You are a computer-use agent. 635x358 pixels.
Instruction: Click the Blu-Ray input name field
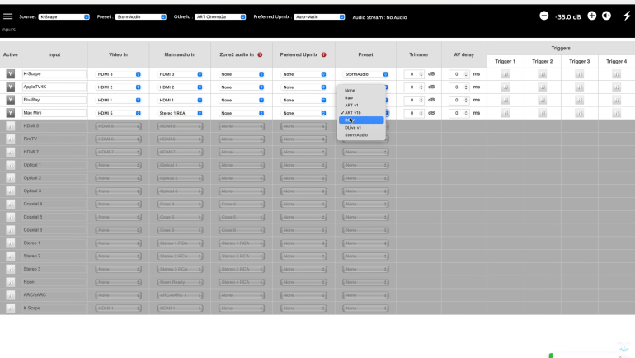54,100
